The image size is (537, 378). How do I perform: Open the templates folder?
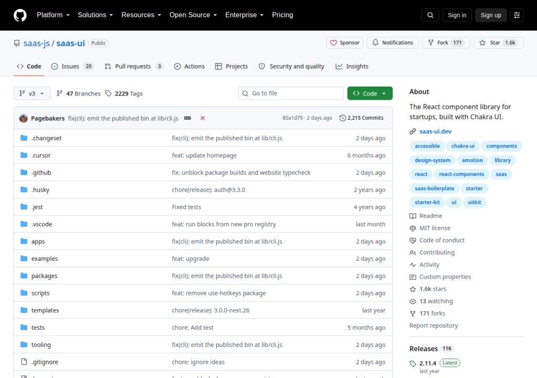click(x=45, y=310)
